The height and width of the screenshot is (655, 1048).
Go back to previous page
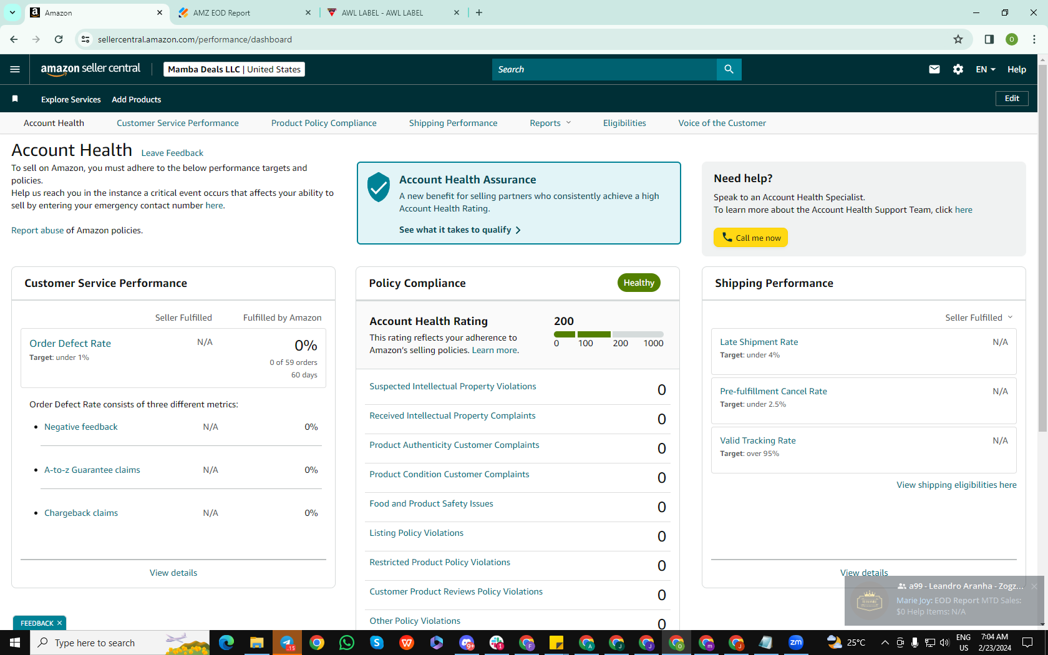pos(14,39)
